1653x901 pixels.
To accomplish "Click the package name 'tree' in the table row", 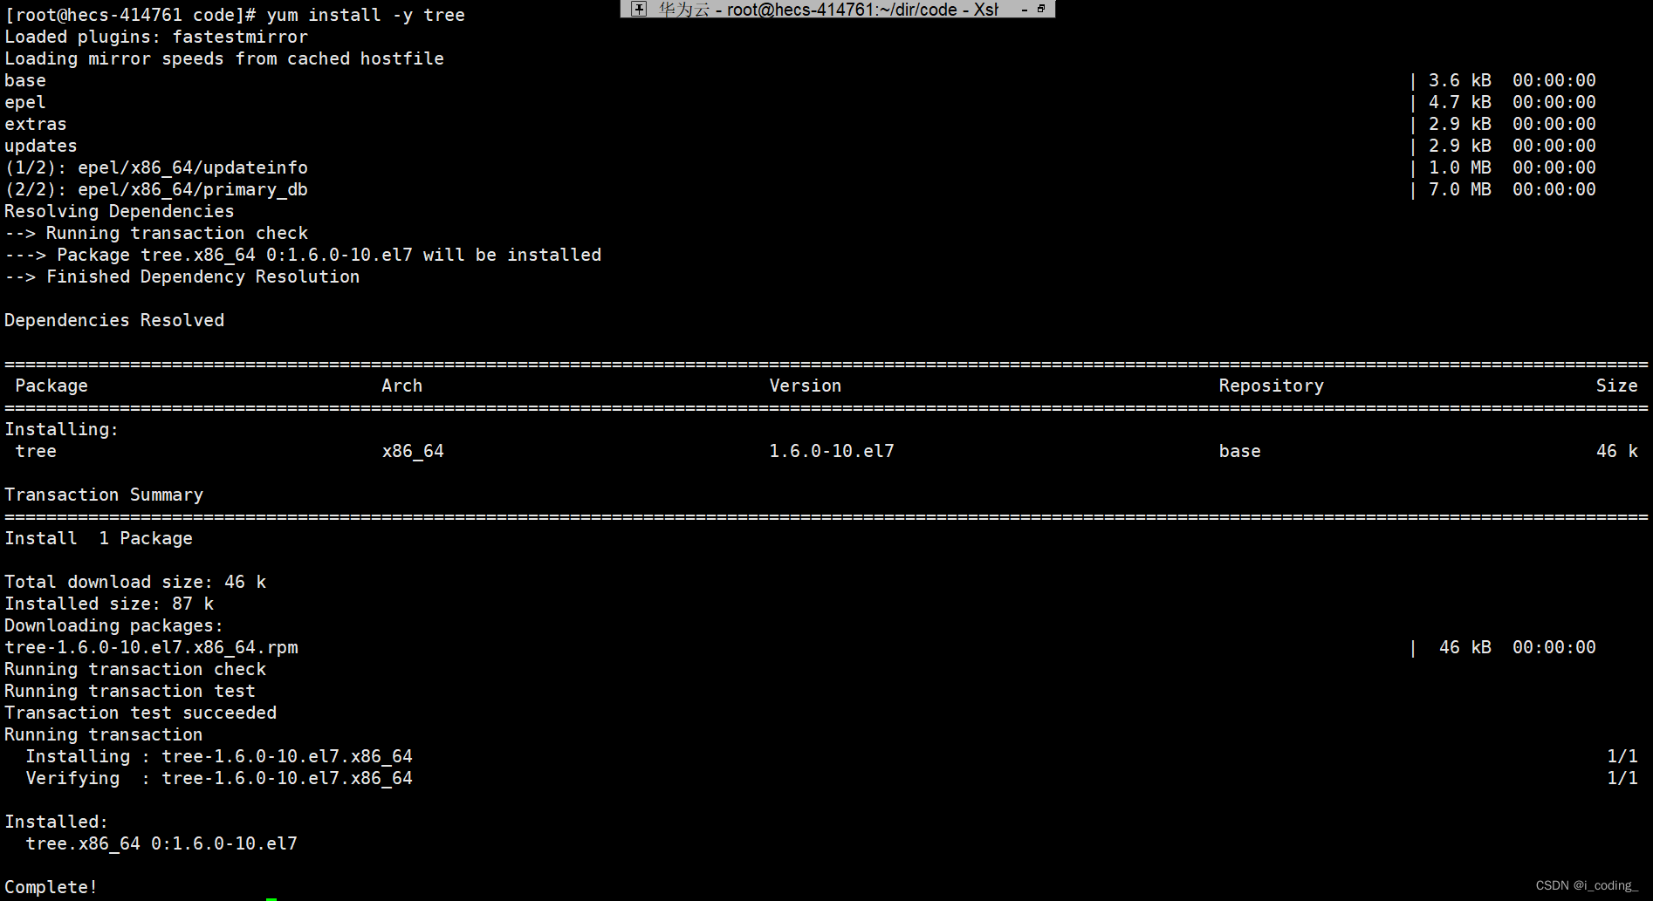I will [36, 451].
